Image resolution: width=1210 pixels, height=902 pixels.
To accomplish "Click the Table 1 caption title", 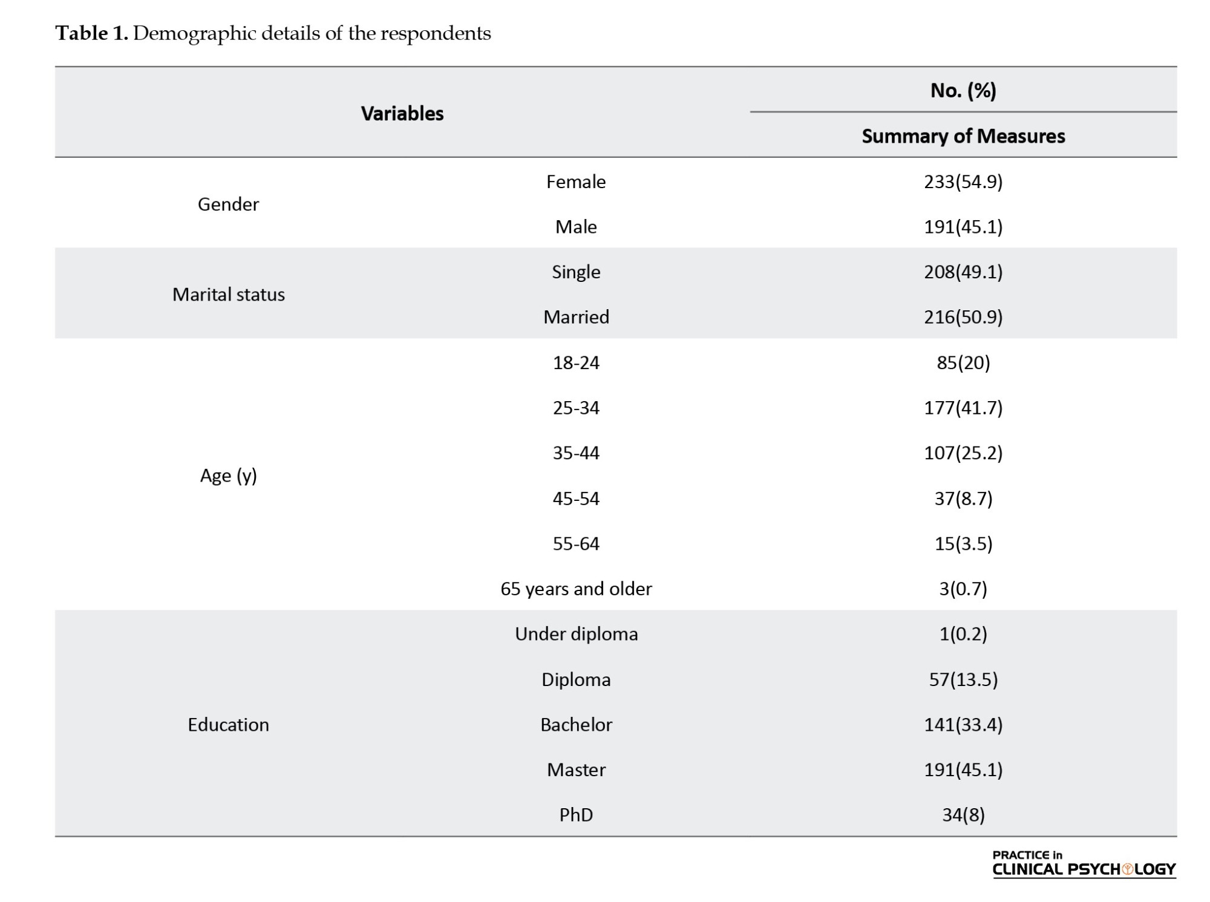I will click(273, 33).
